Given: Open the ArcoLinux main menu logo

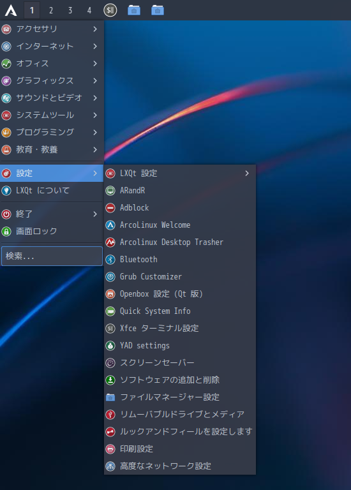Looking at the screenshot, I should pyautogui.click(x=11, y=10).
